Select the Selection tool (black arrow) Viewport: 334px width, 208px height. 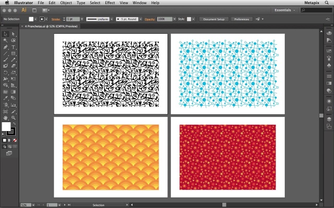tap(5, 34)
